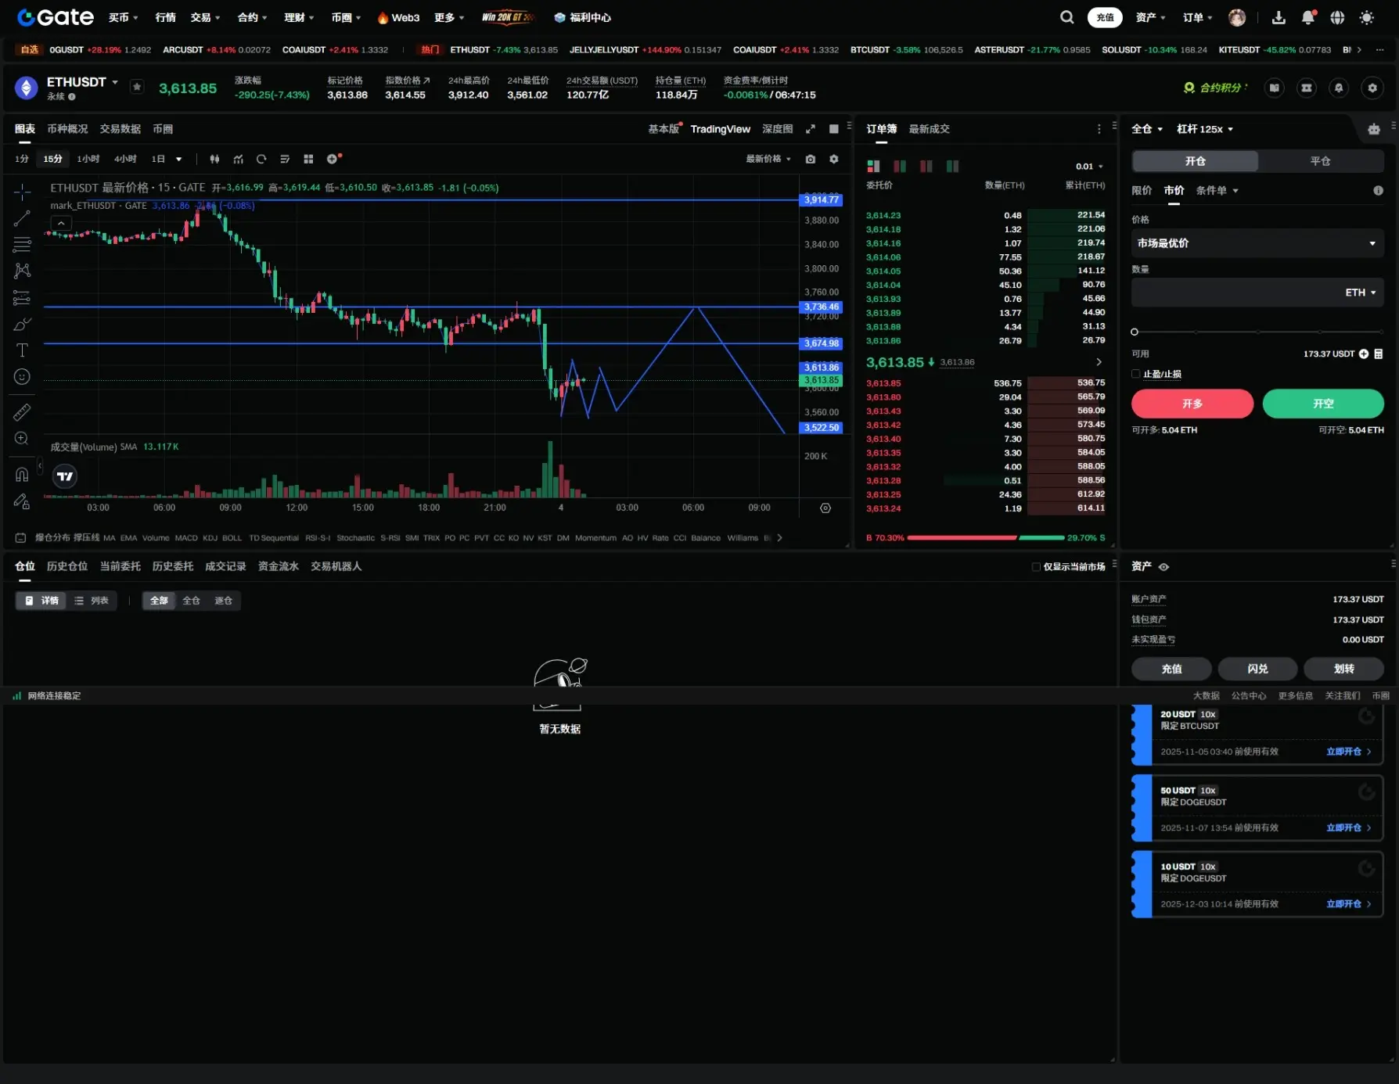
Task: Click the 闪兑 convert button
Action: [x=1257, y=669]
